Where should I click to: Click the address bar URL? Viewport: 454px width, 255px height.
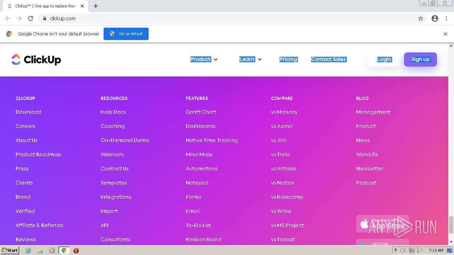pos(63,18)
